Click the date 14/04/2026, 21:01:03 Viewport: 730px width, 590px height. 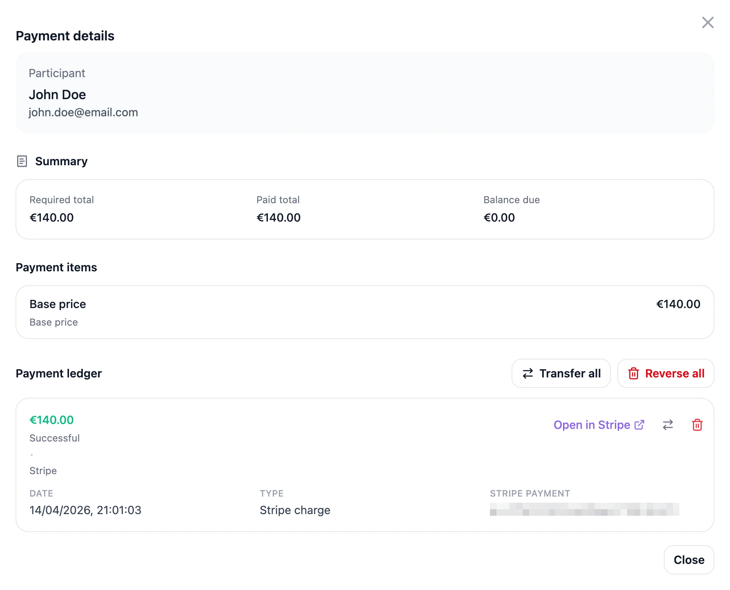tap(85, 510)
